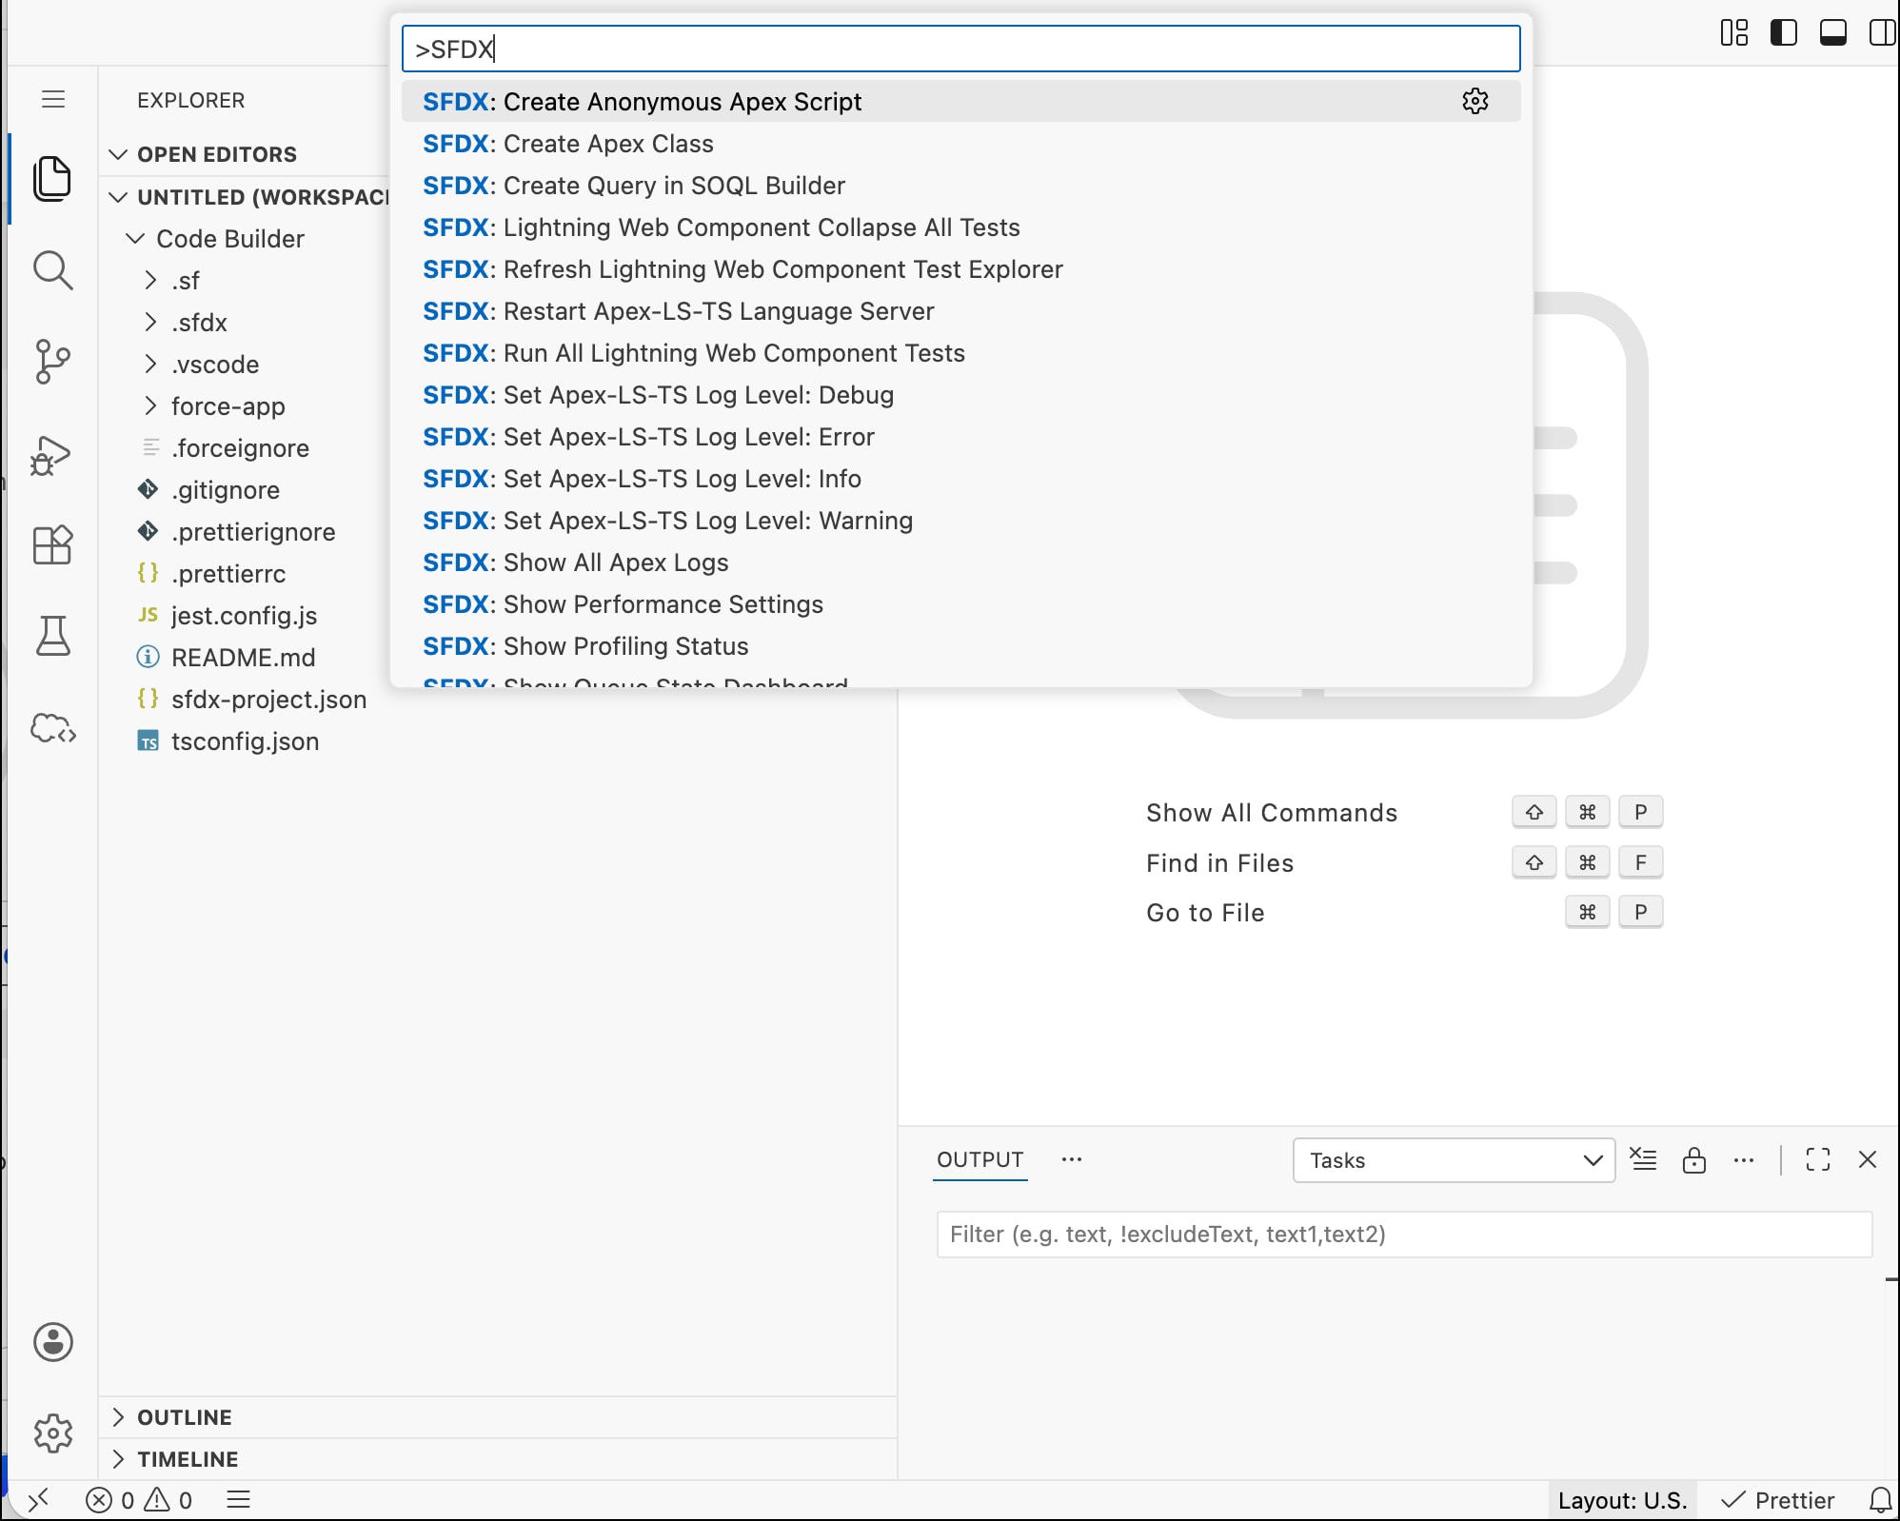Open the Source Control view

pyautogui.click(x=52, y=362)
